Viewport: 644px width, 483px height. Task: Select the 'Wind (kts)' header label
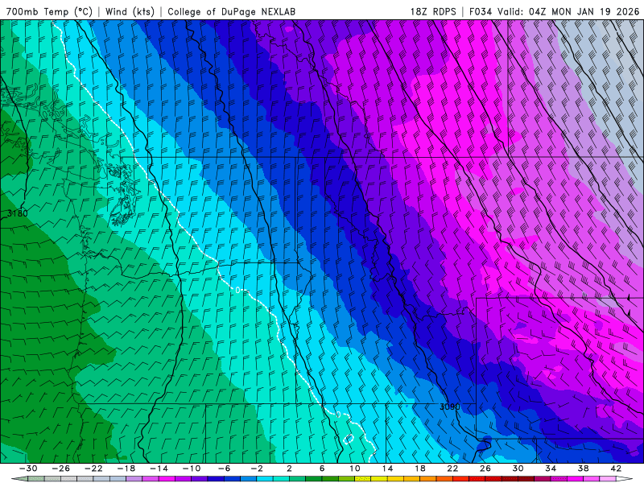click(130, 12)
